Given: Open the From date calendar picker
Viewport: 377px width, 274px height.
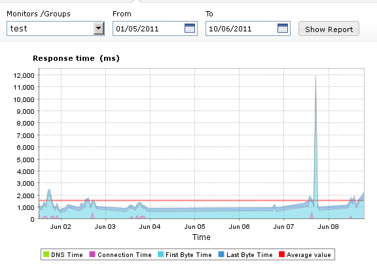Looking at the screenshot, I should pyautogui.click(x=190, y=28).
